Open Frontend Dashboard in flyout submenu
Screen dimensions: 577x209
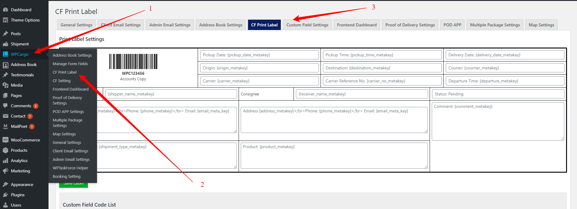pyautogui.click(x=71, y=89)
